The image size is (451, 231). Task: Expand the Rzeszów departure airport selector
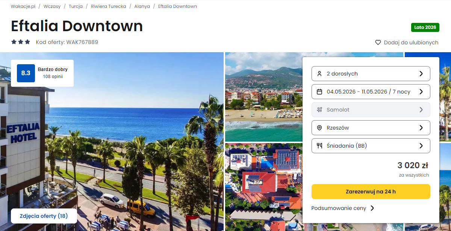click(x=371, y=128)
